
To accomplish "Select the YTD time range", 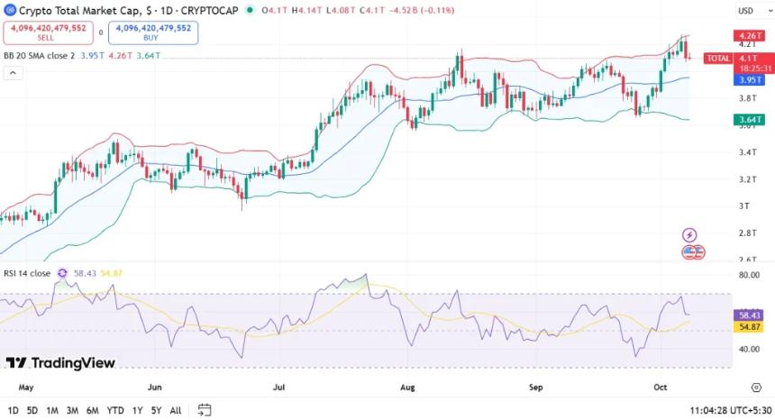I will (x=114, y=410).
